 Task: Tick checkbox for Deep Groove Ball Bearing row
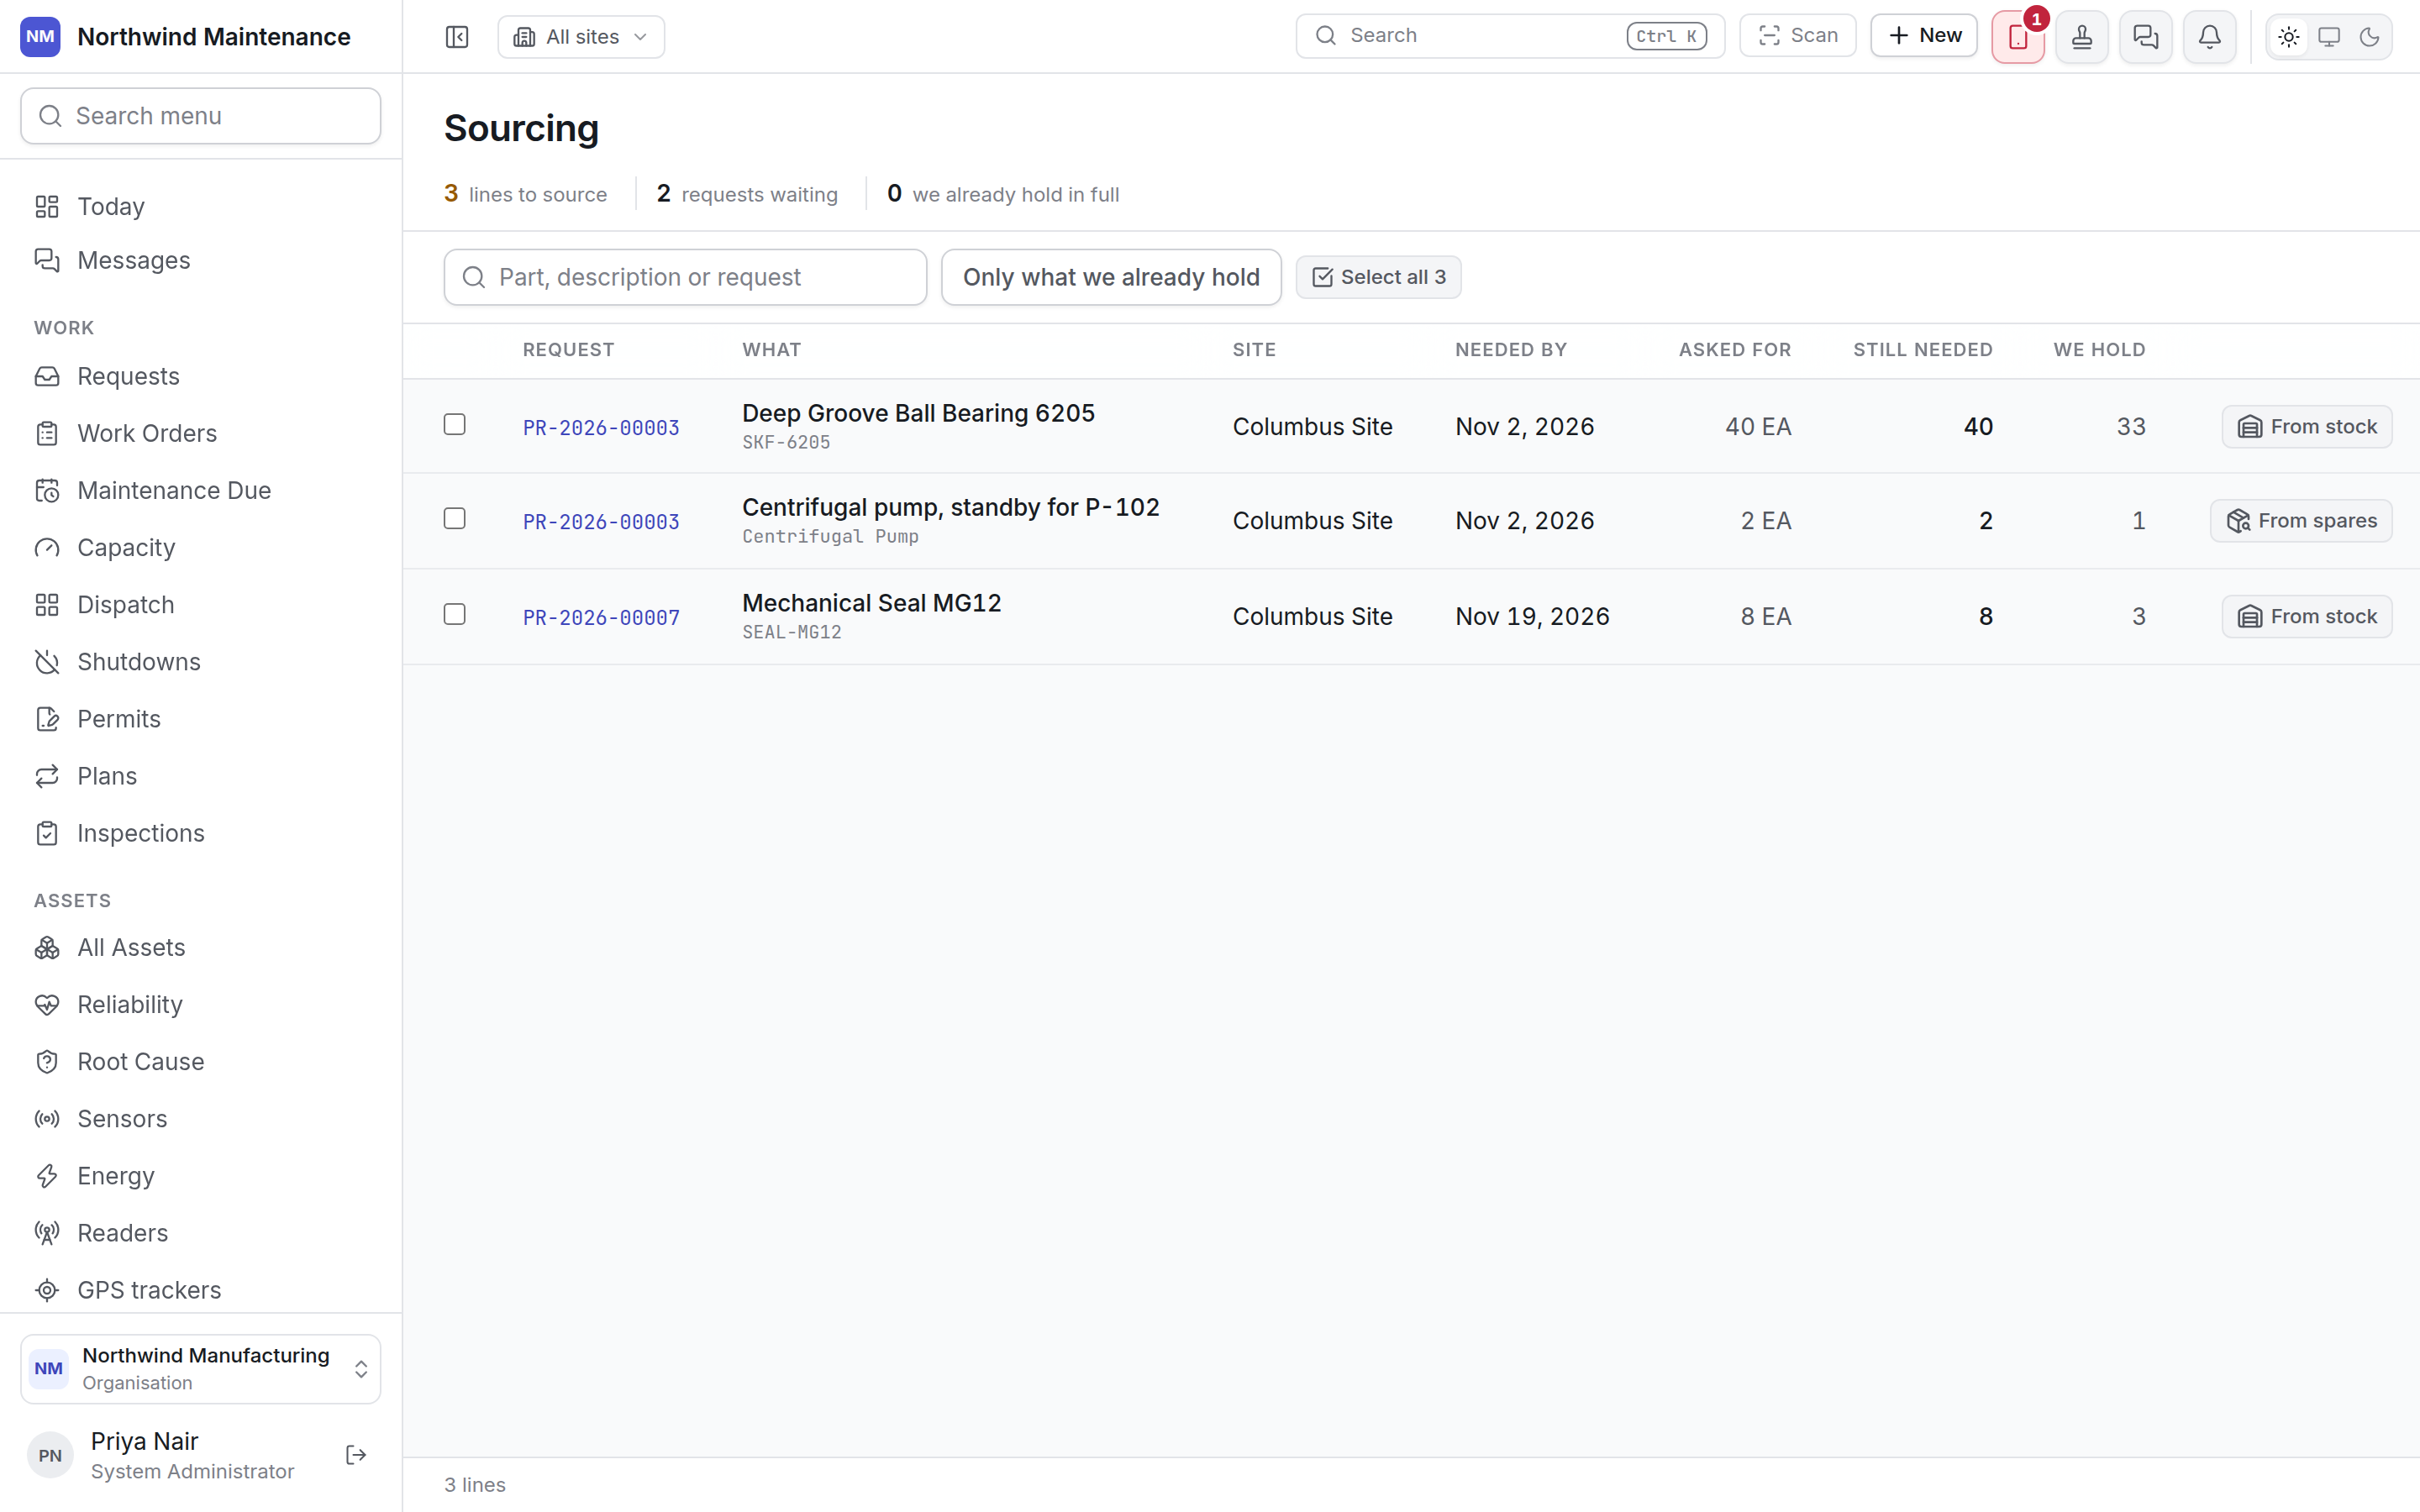tap(455, 424)
